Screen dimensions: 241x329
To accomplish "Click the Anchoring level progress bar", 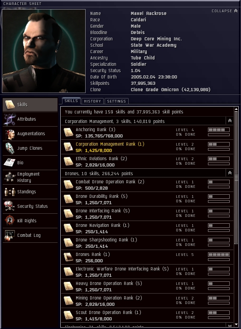I will click(x=219, y=130).
